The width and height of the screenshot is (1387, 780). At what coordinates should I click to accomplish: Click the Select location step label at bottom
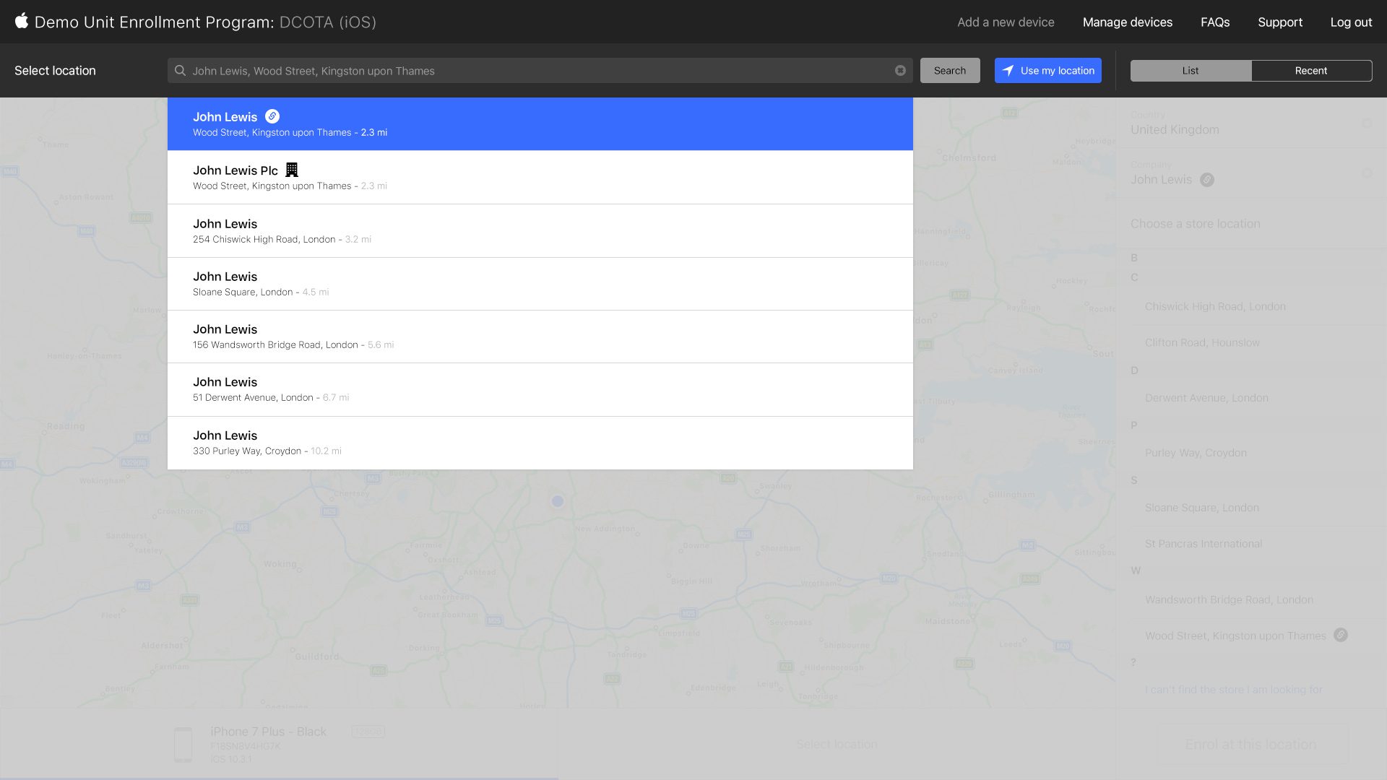pyautogui.click(x=837, y=745)
